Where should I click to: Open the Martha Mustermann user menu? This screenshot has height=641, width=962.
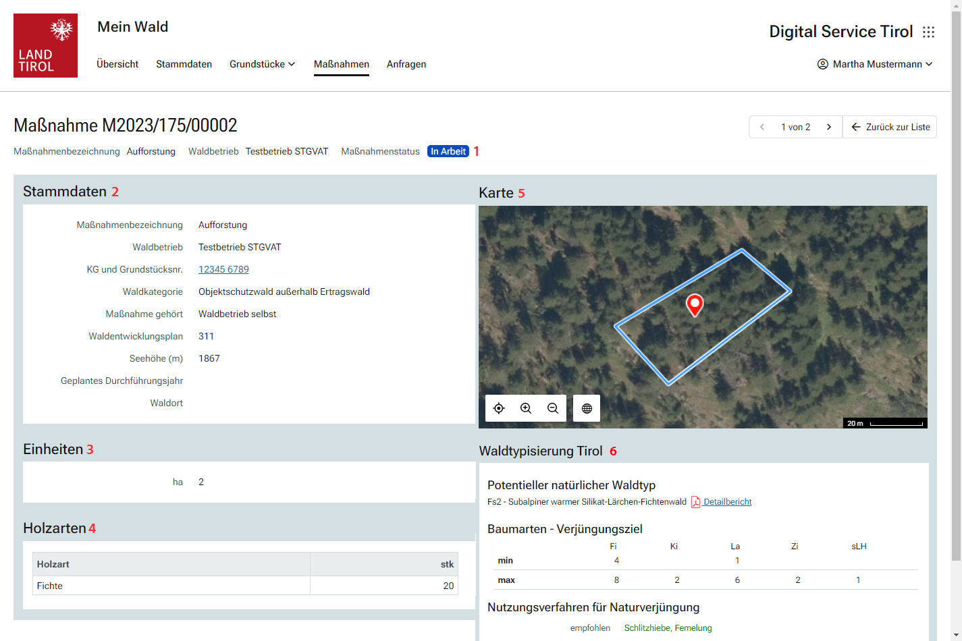coord(875,64)
